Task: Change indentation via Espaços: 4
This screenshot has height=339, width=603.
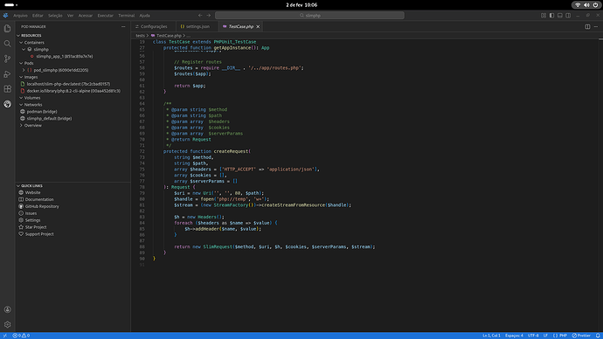Action: [514, 336]
